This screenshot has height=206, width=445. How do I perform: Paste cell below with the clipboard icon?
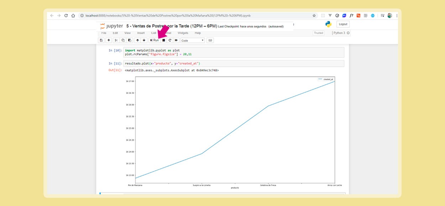click(130, 40)
